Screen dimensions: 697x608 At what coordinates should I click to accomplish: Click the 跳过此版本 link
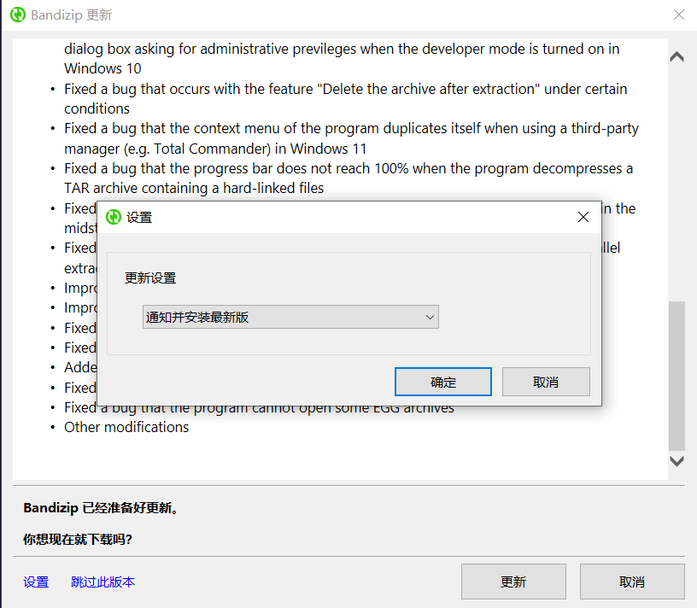102,582
